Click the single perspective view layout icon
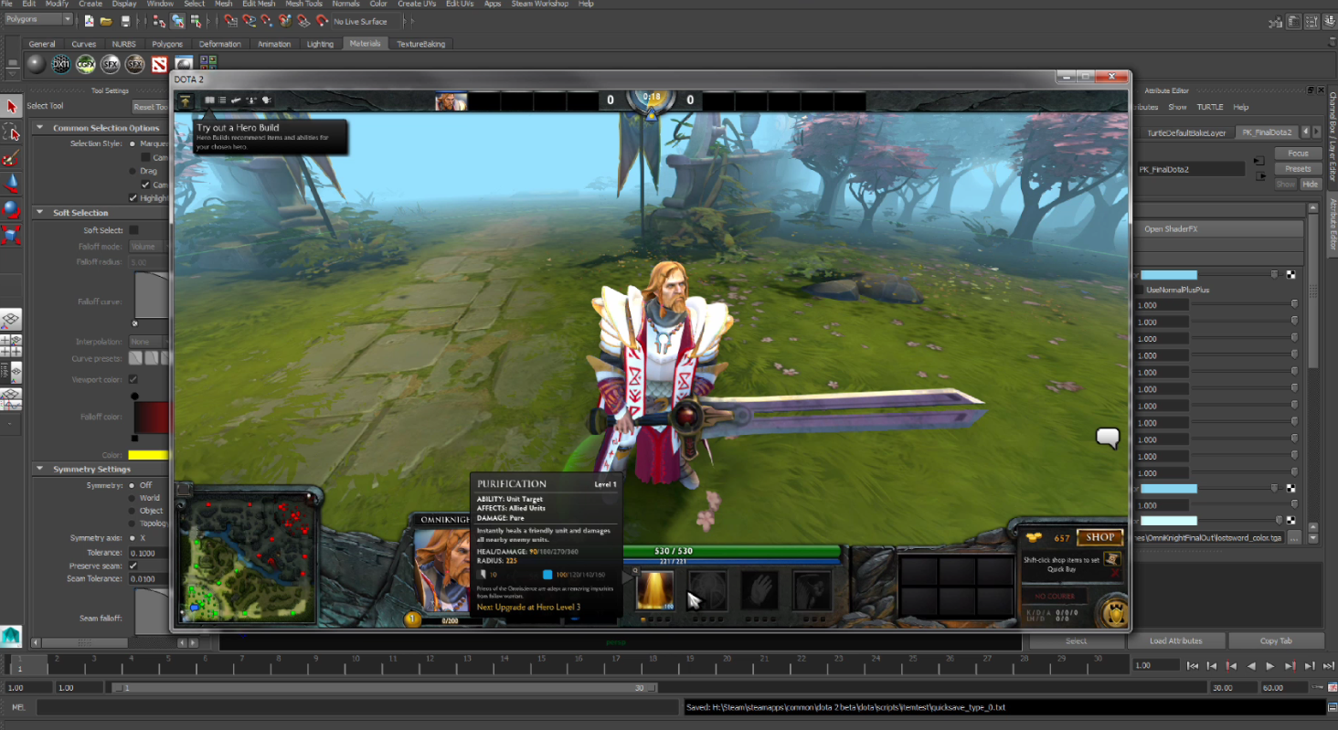Viewport: 1338px width, 730px height. (11, 321)
